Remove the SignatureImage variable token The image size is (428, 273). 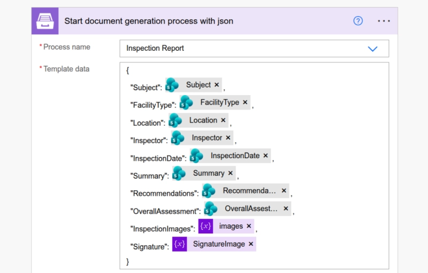coord(251,244)
